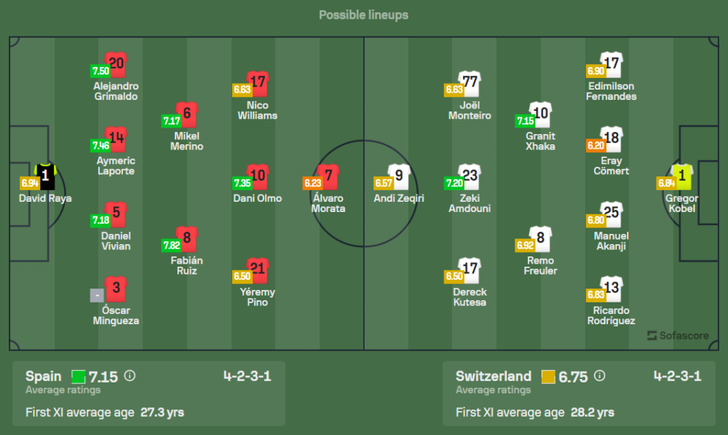Click the Spain team name
This screenshot has width=728, height=435.
(x=44, y=376)
